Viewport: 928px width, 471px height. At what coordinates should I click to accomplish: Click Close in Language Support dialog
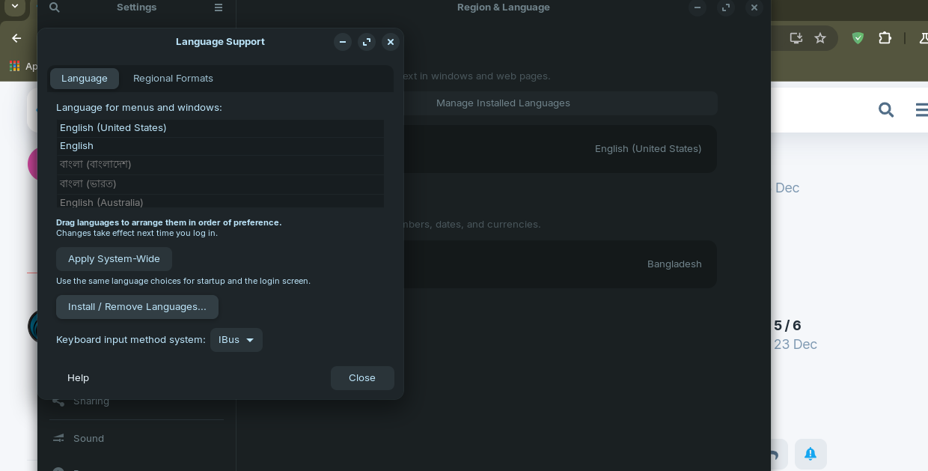coord(362,378)
